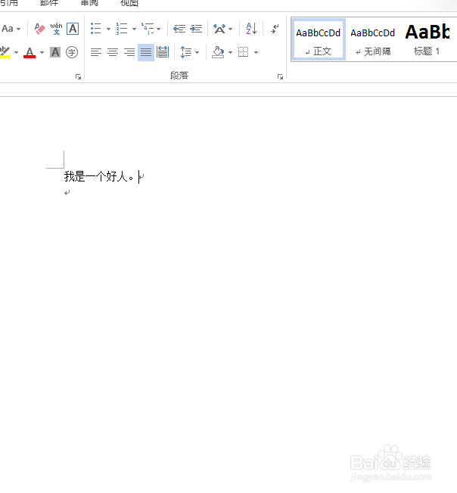Toggle Character Shading
457x493 pixels.
pos(55,52)
